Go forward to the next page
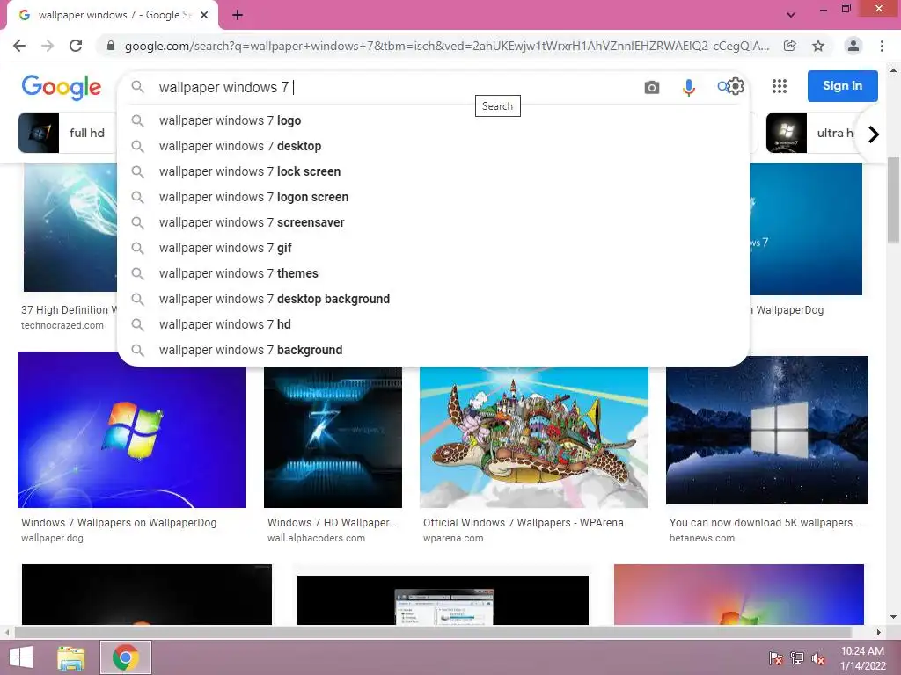This screenshot has height=675, width=901. click(x=48, y=46)
